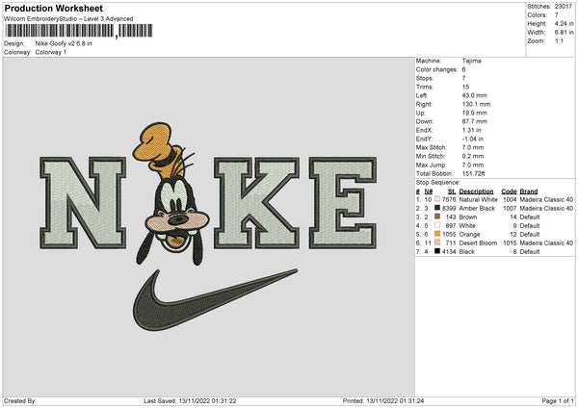
Task: Select the Total Bobbin value 151.72ft
Action: pos(474,173)
